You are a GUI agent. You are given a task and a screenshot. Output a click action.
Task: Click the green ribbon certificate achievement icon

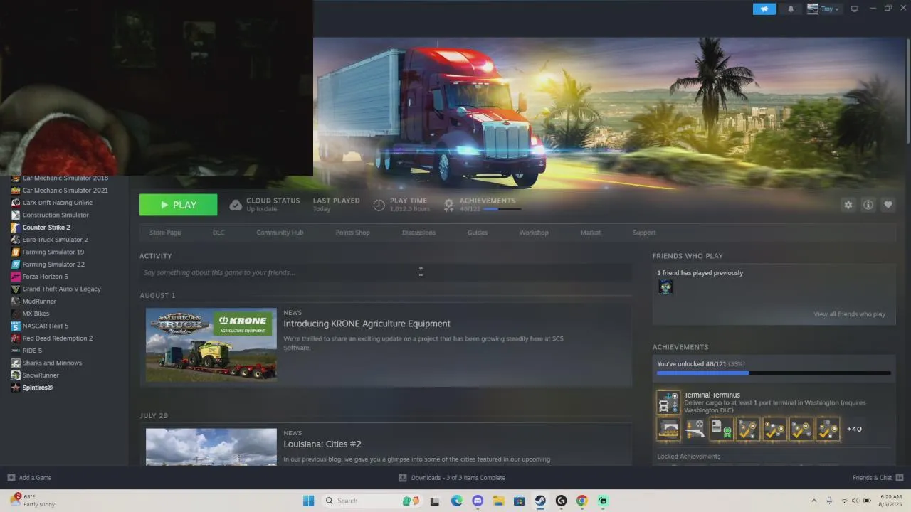(x=722, y=429)
